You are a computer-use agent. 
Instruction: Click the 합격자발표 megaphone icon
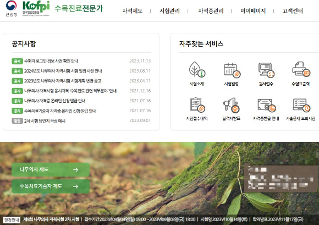click(x=232, y=105)
